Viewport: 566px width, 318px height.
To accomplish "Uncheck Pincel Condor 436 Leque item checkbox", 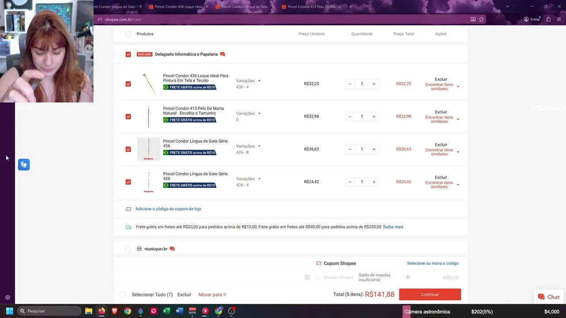I will tap(128, 84).
